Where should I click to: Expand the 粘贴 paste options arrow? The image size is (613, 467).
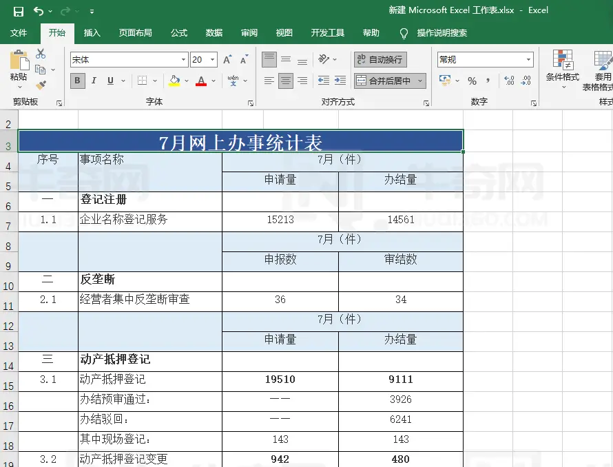click(19, 87)
